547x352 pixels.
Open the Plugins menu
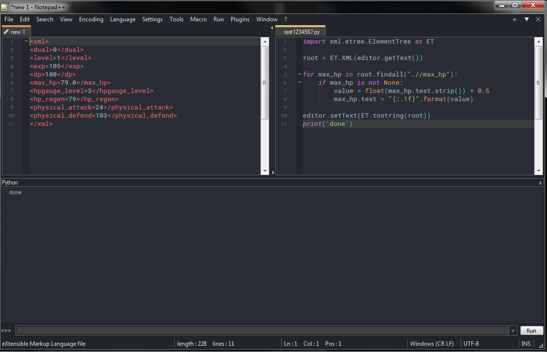[x=240, y=19]
